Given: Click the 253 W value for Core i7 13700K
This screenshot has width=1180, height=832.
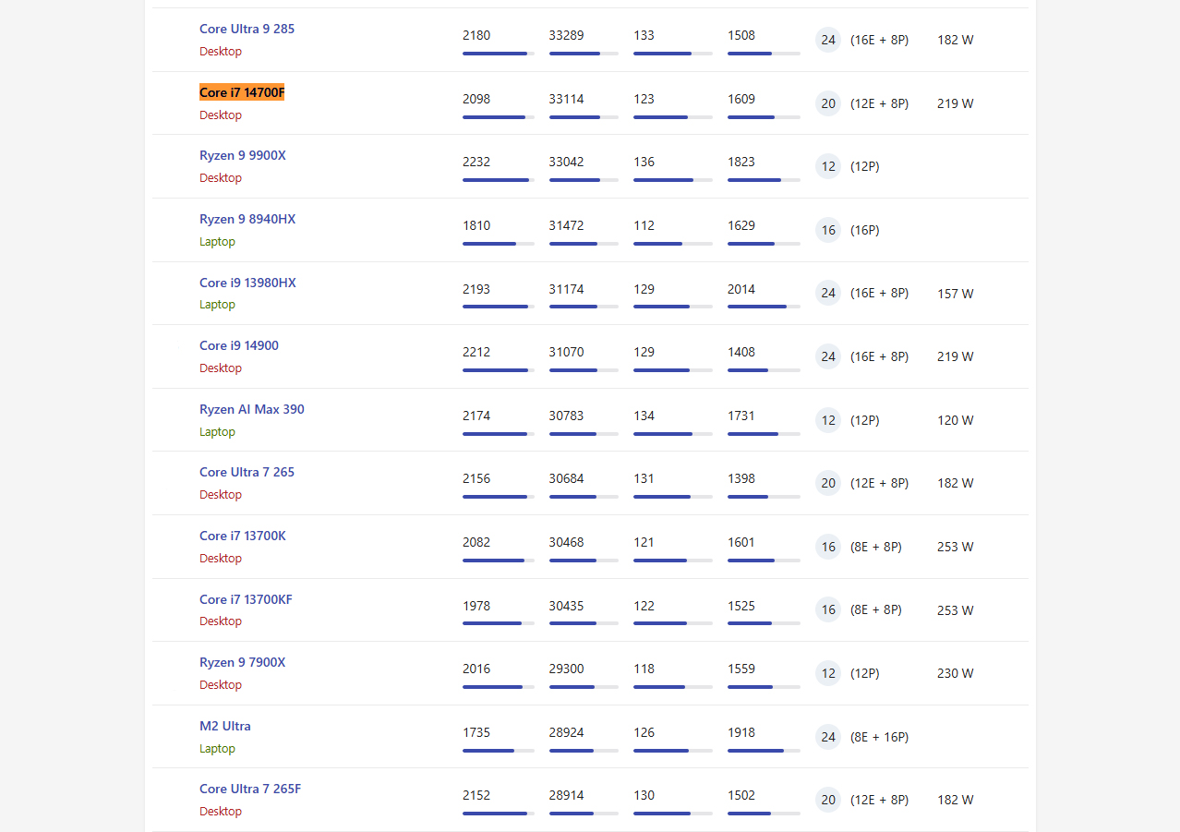Looking at the screenshot, I should point(955,547).
